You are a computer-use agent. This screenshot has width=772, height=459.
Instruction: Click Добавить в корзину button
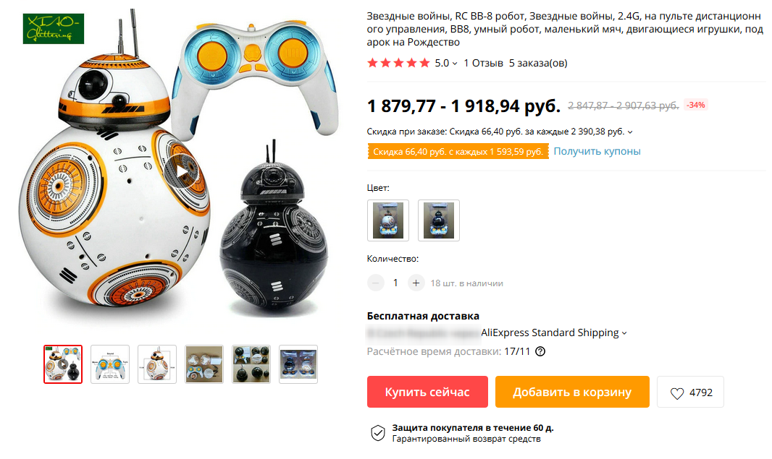tap(572, 392)
